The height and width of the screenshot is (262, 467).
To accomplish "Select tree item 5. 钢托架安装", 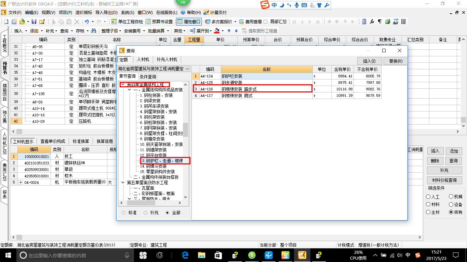I will click(152, 117).
